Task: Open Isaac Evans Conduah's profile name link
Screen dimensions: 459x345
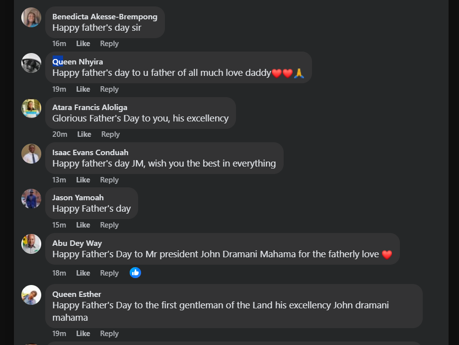Action: 90,153
